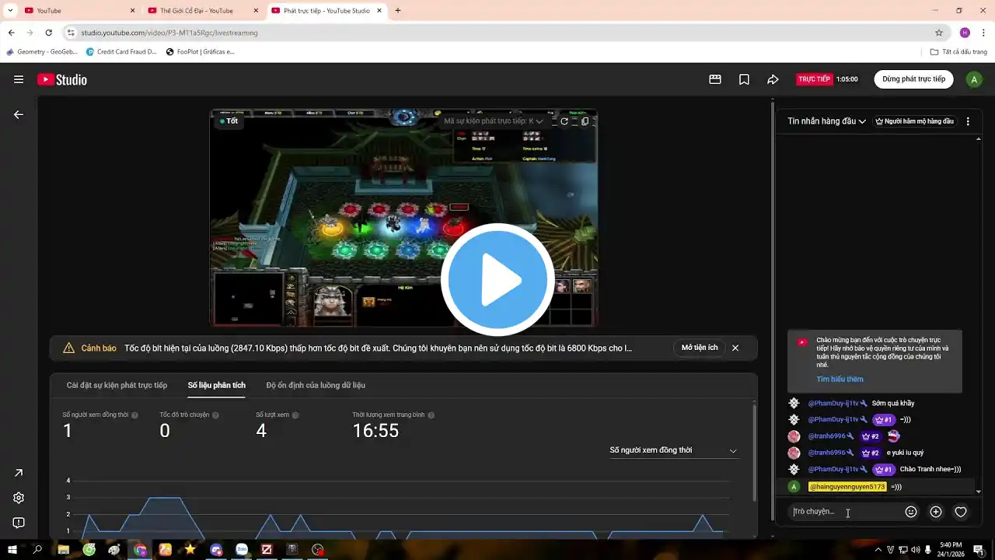Viewport: 995px width, 560px height.
Task: Follow the Tìm hiểu thêm link
Action: pyautogui.click(x=840, y=380)
